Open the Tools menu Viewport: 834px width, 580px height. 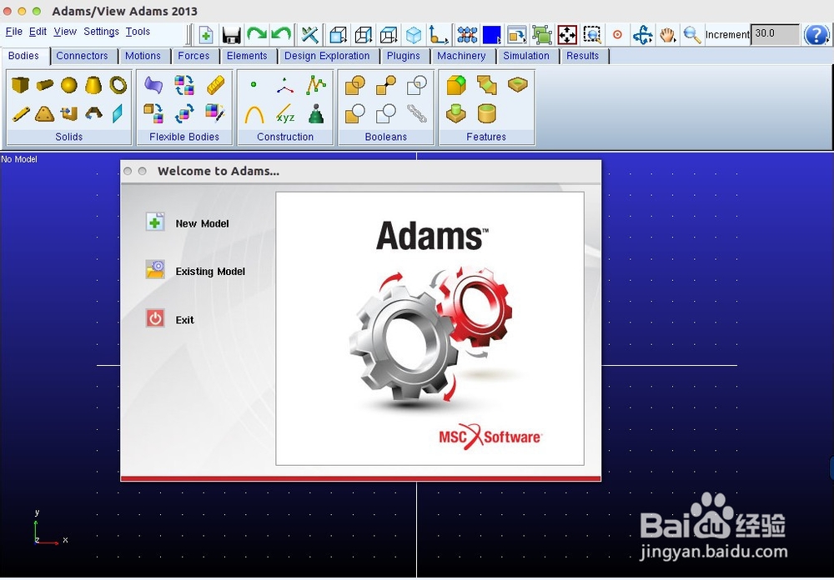click(138, 32)
